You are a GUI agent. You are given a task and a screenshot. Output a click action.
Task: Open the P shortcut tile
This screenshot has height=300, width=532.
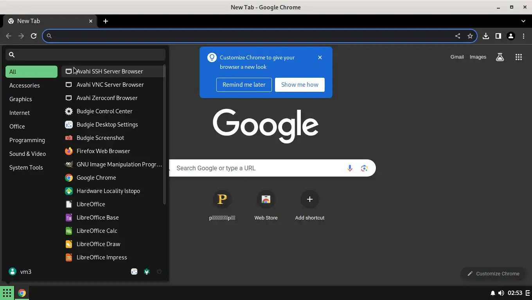click(x=222, y=206)
